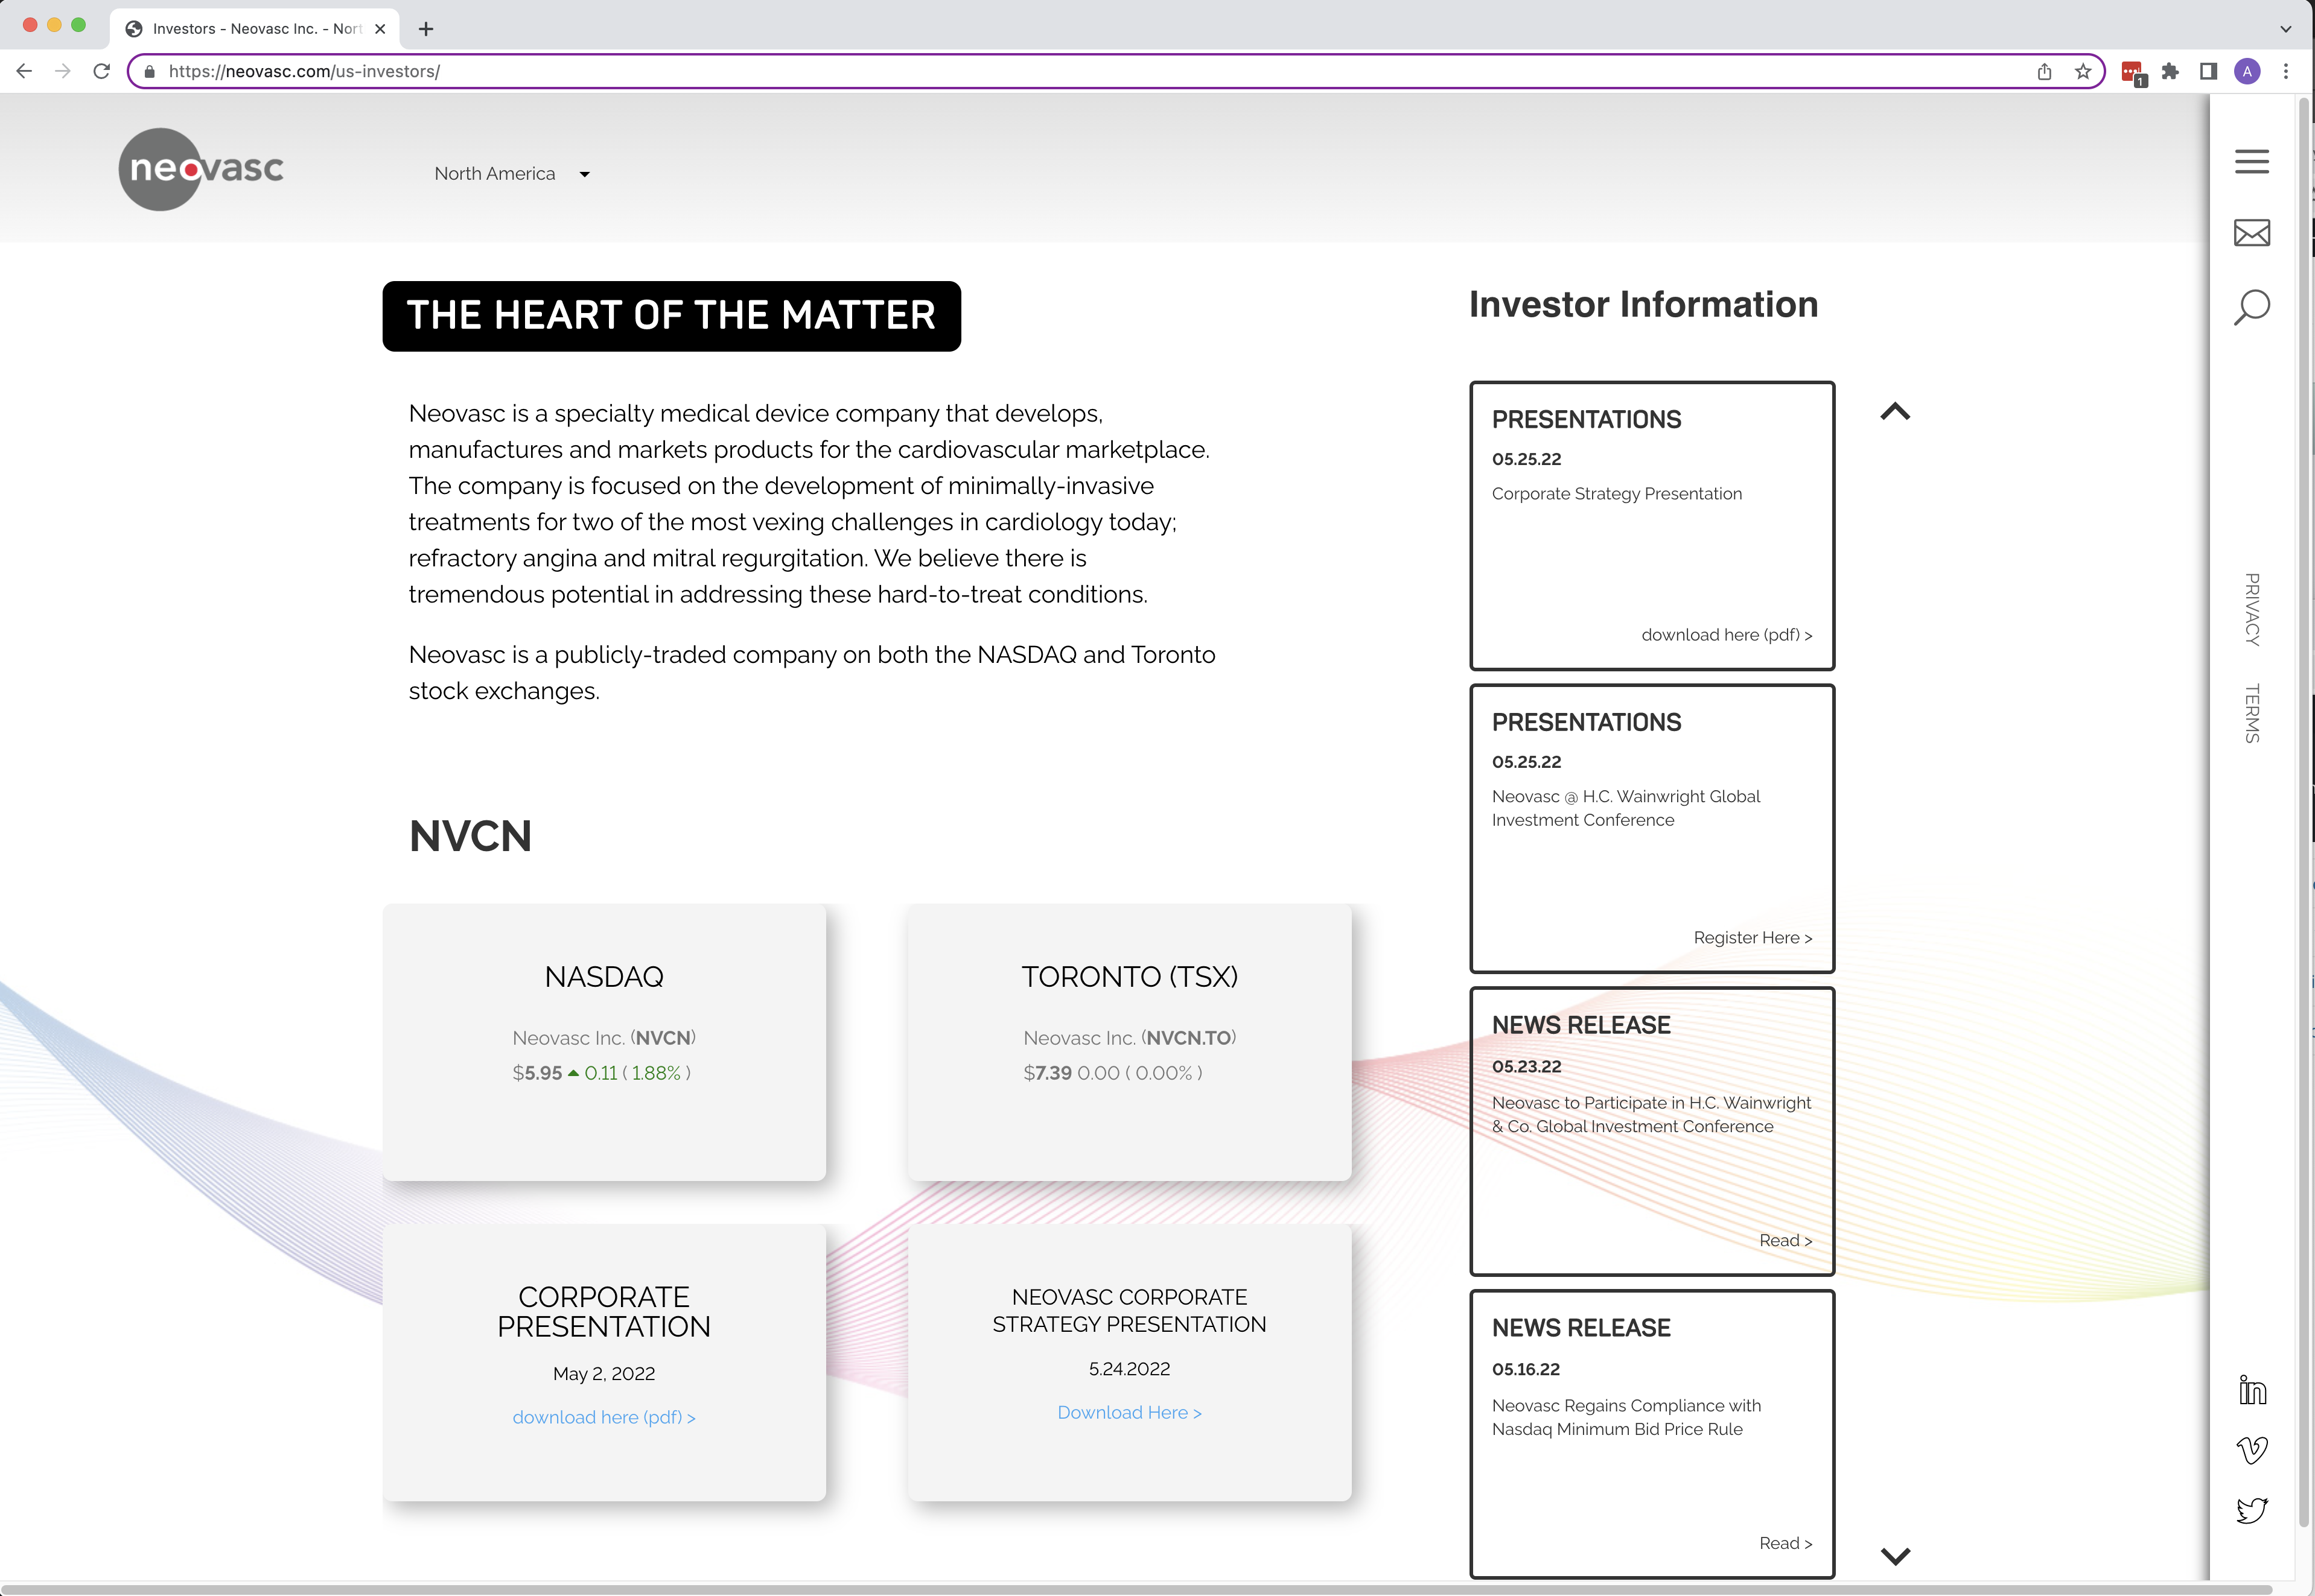Reload the page

coord(101,71)
